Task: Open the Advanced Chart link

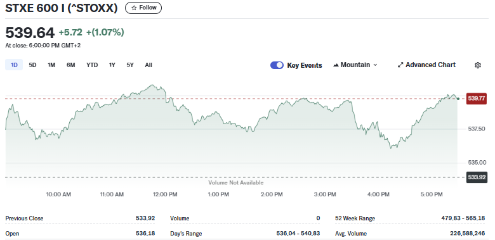Action: tap(426, 65)
